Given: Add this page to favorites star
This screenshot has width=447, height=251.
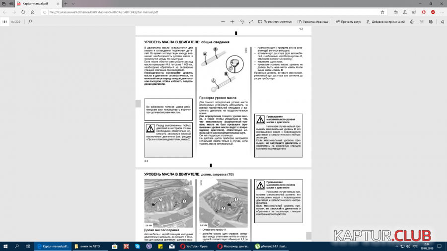Looking at the screenshot, I should point(382,12).
